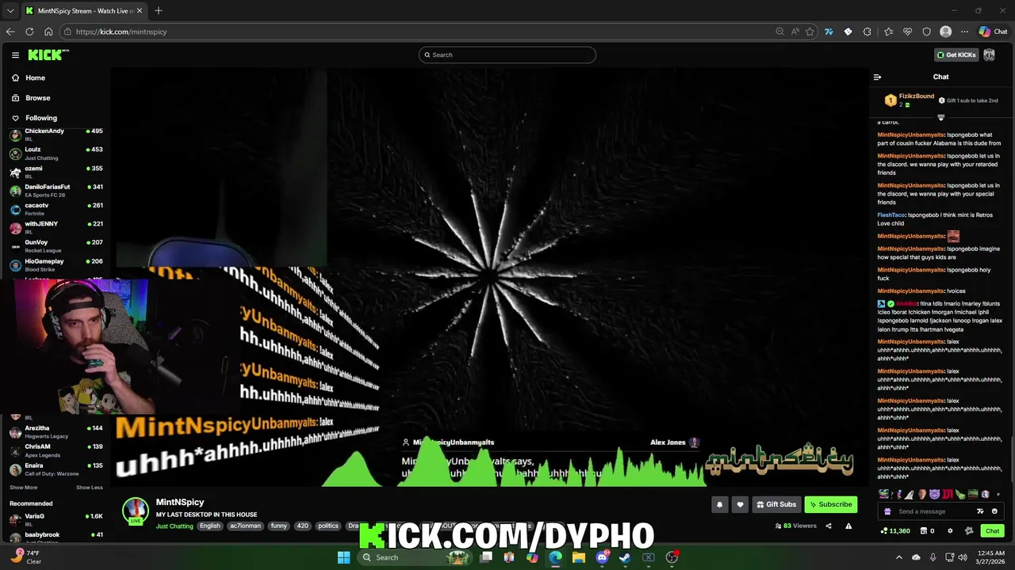The height and width of the screenshot is (570, 1015).
Task: Click the browser zoom out magnifier icon
Action: 780,32
